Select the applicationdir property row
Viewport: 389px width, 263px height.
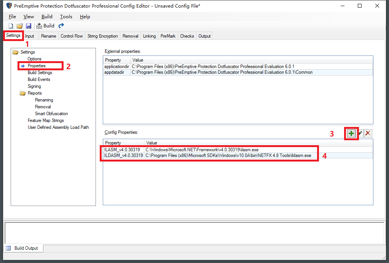[238, 67]
